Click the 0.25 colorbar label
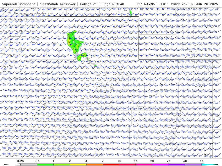The image size is (222, 166). click(x=21, y=161)
